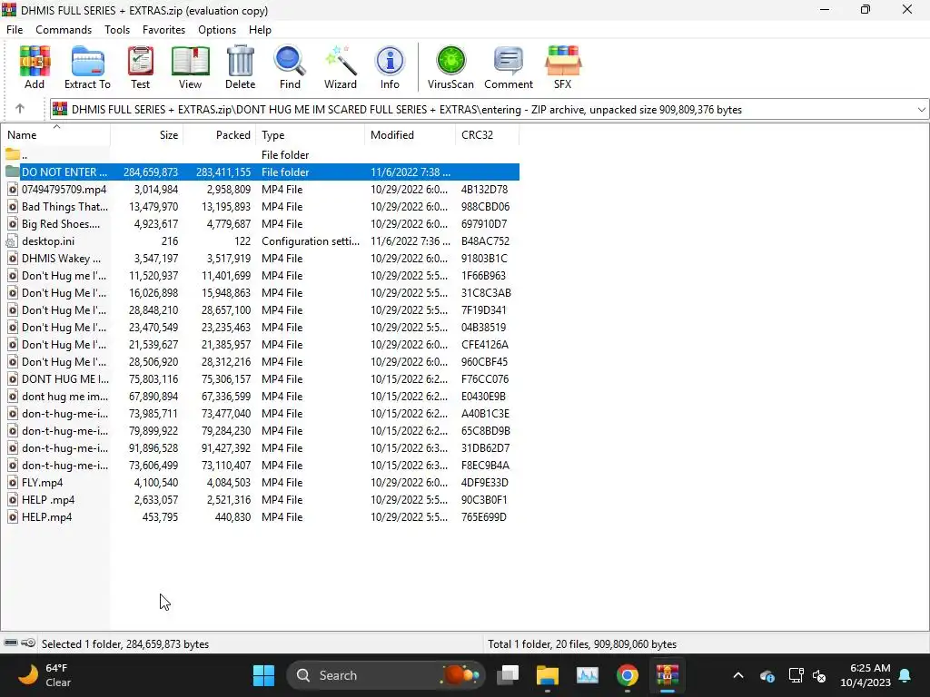
Task: Click the CRC32 value F8EC9B4A
Action: pos(485,466)
